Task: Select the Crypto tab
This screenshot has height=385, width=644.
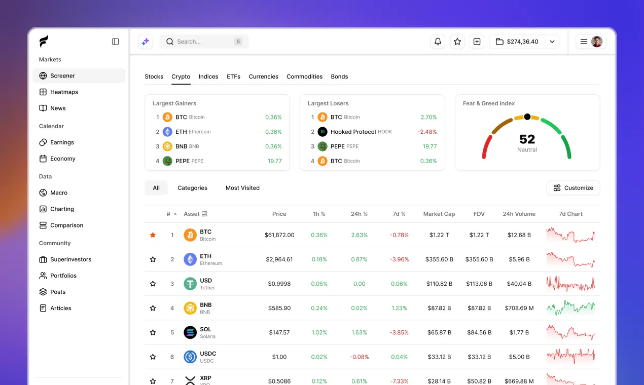Action: (x=181, y=76)
